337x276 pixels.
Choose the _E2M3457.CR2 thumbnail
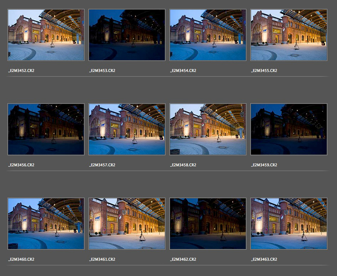click(x=127, y=129)
